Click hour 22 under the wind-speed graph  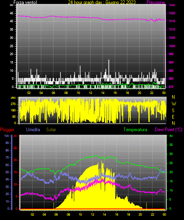[152, 93]
